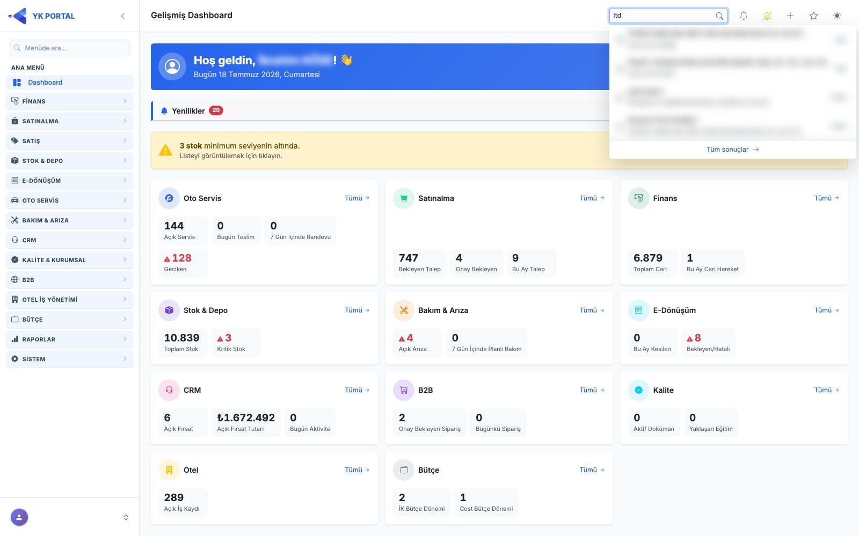This screenshot has width=859, height=536.
Task: Click the 128 Geciken stat
Action: tap(183, 263)
